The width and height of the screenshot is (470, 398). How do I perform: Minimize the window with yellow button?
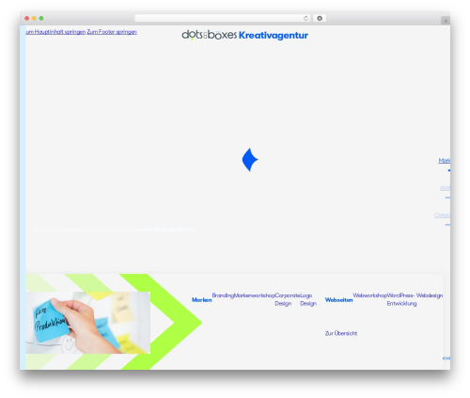coord(34,19)
